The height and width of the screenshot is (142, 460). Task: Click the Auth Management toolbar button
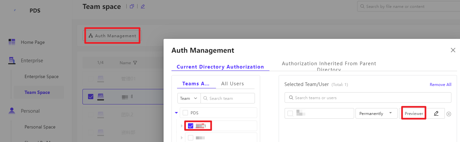(x=112, y=36)
